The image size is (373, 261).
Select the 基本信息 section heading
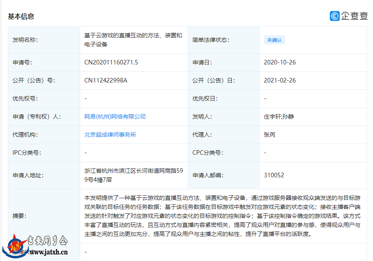[21, 16]
